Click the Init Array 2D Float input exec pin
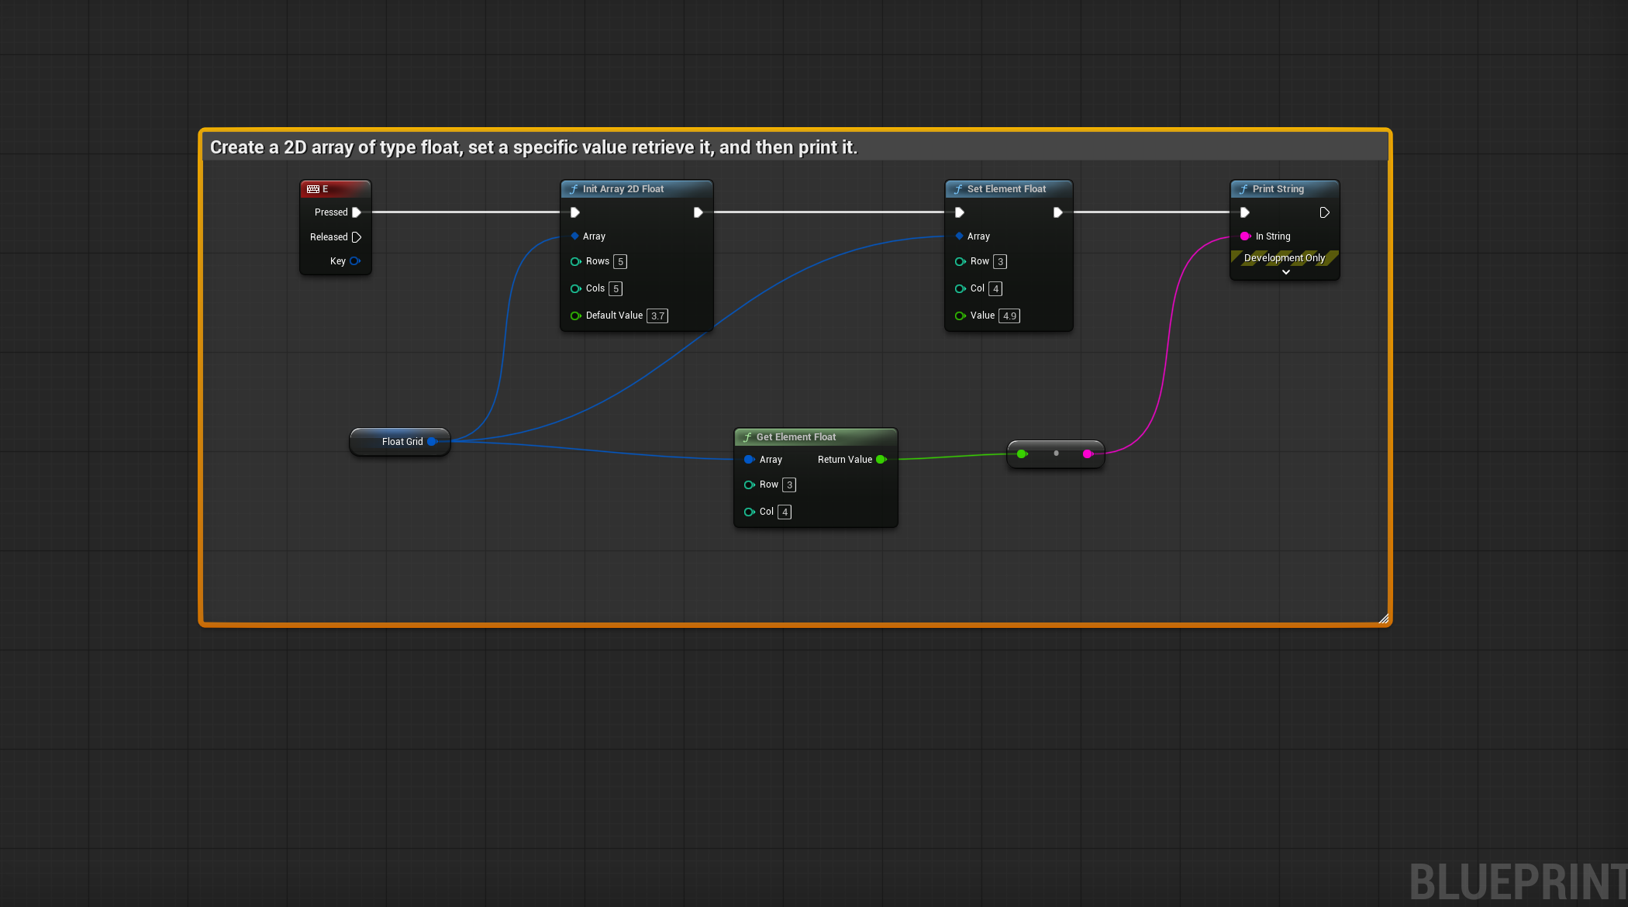1628x907 pixels. 575,212
